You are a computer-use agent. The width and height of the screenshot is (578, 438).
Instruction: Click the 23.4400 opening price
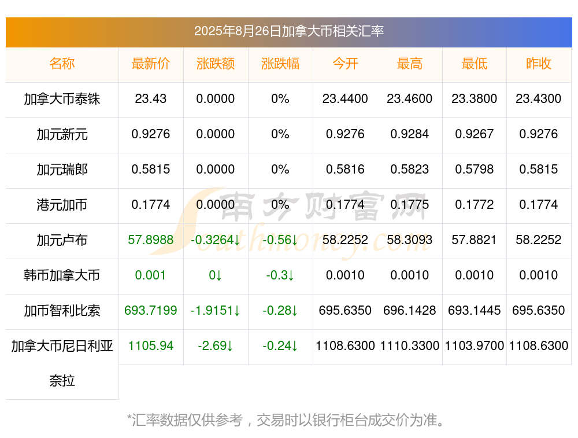tap(345, 98)
